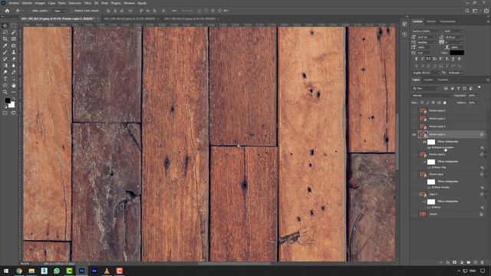The width and height of the screenshot is (491, 276).
Task: Open the anti-aliasing Enfocado dropdown
Action: [455, 73]
